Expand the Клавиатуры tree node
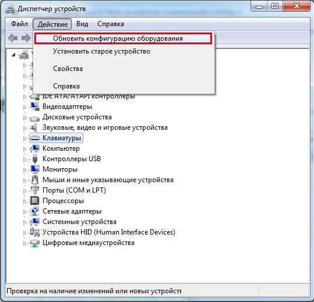The width and height of the screenshot is (314, 302). (x=24, y=138)
